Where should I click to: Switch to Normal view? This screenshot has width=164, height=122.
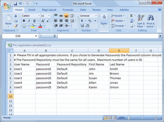[106, 118]
